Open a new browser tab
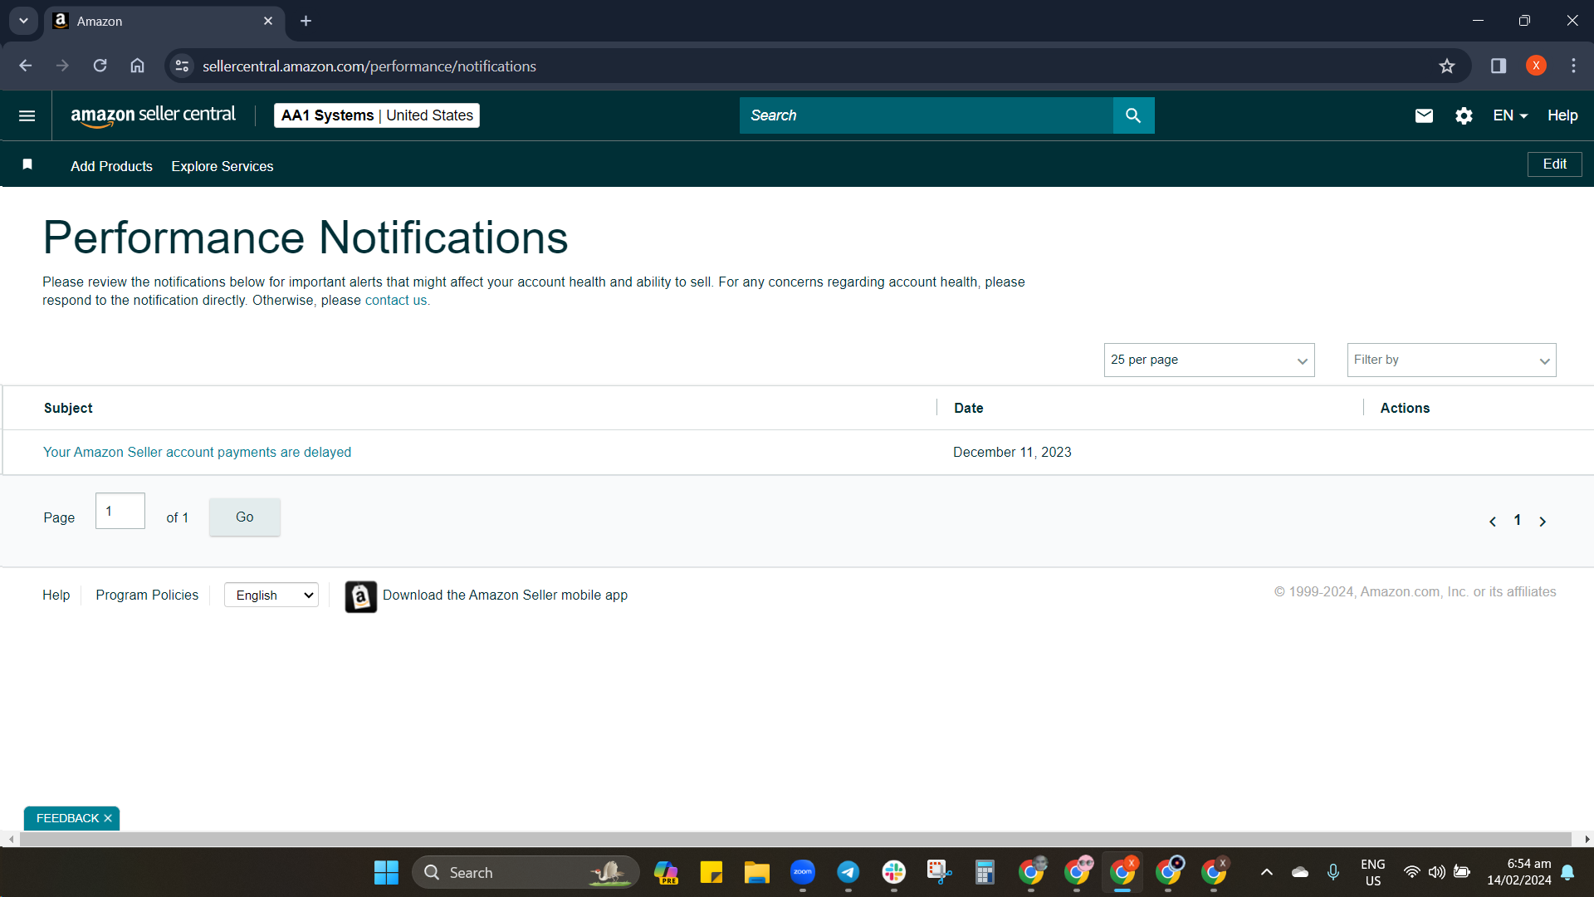 306,21
